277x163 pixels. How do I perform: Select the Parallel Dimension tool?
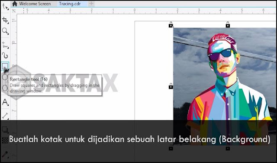point(5,116)
